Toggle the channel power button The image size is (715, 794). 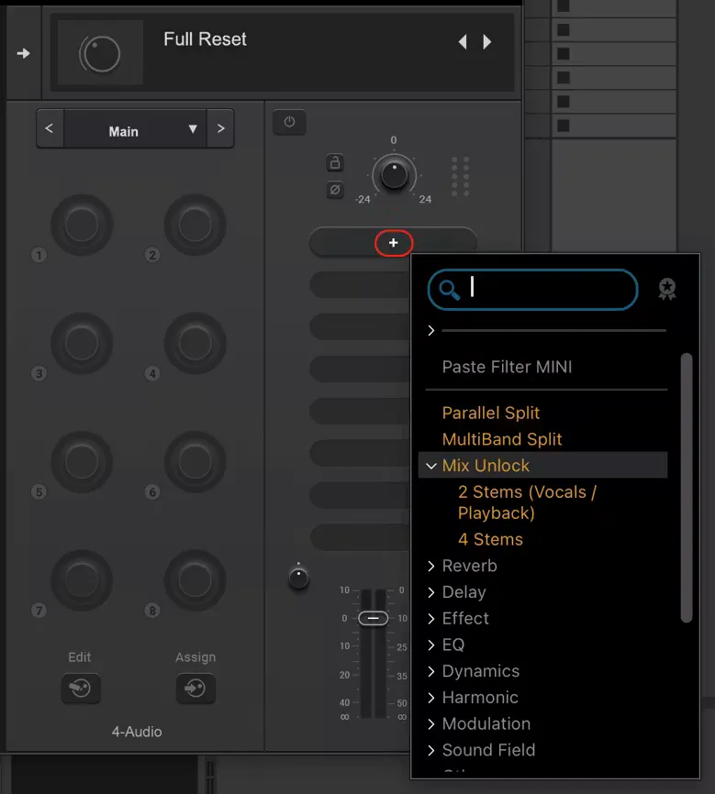(289, 122)
